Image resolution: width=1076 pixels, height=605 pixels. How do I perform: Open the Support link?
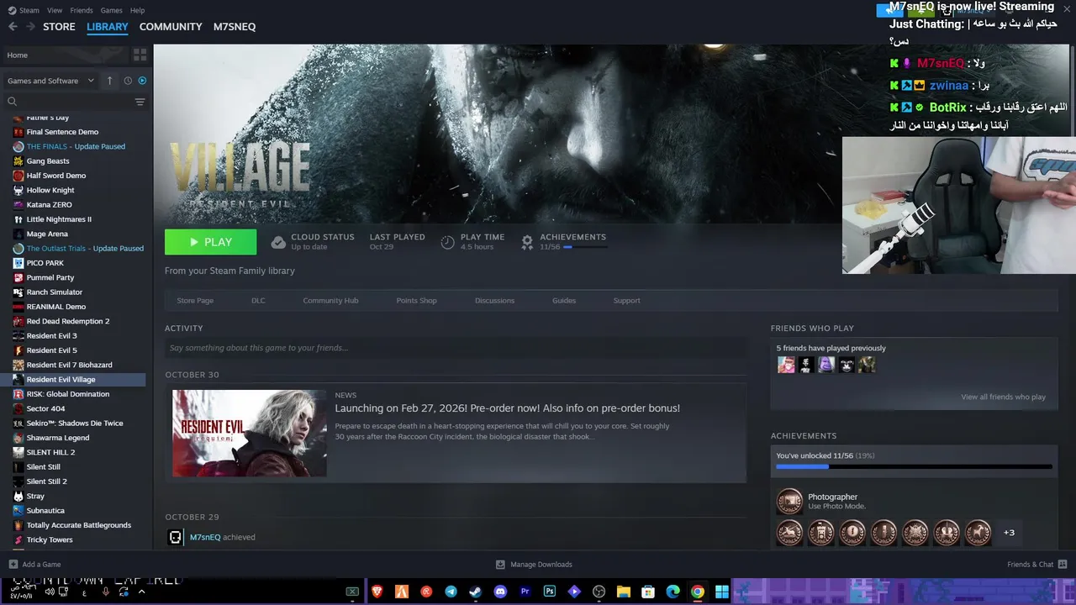(x=626, y=300)
